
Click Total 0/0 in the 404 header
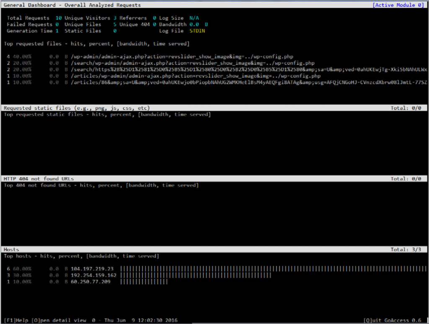coord(406,179)
